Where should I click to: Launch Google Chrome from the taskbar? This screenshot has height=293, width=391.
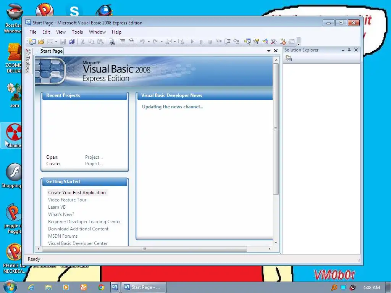[x=101, y=287]
